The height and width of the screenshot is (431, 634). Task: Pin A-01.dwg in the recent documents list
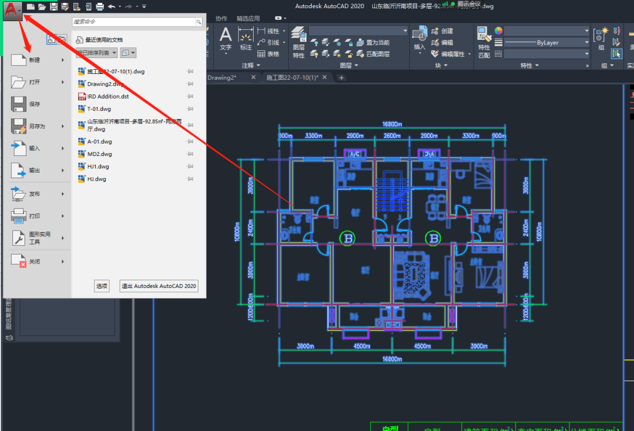[190, 141]
